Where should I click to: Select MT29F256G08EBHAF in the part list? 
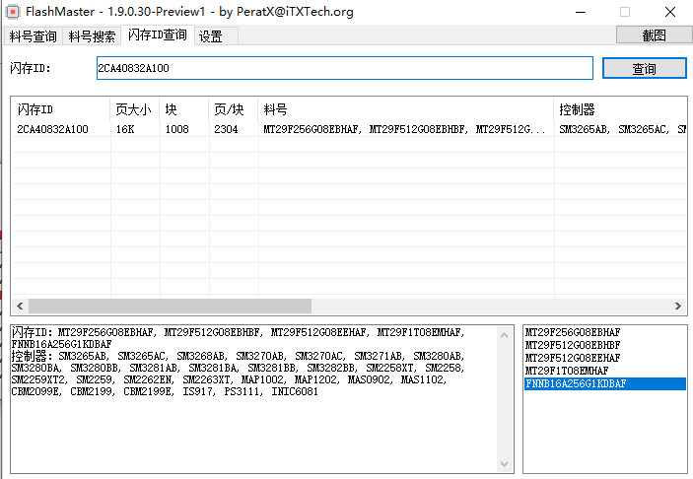(573, 333)
